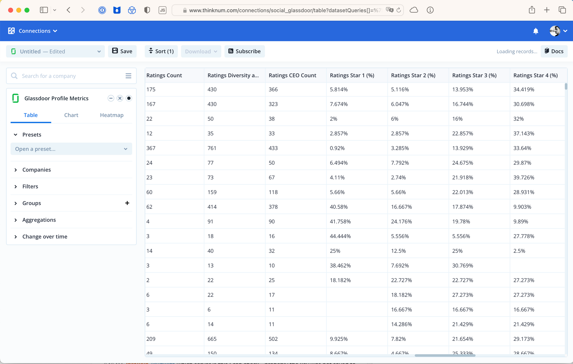Add a group with the plus icon
This screenshot has height=364, width=573.
click(127, 203)
